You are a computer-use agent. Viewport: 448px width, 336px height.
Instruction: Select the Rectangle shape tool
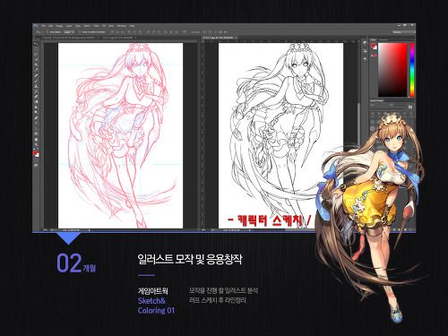click(x=37, y=134)
